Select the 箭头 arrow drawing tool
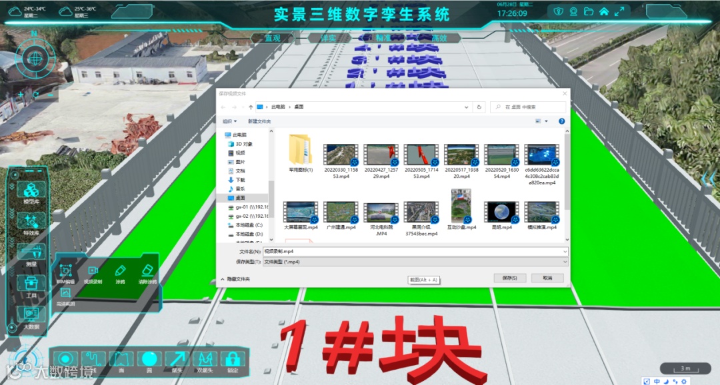720x385 pixels. pos(177,359)
